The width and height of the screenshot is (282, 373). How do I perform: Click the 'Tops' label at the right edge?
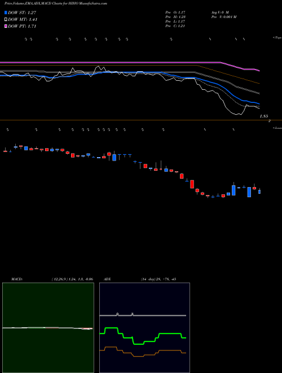(277, 38)
